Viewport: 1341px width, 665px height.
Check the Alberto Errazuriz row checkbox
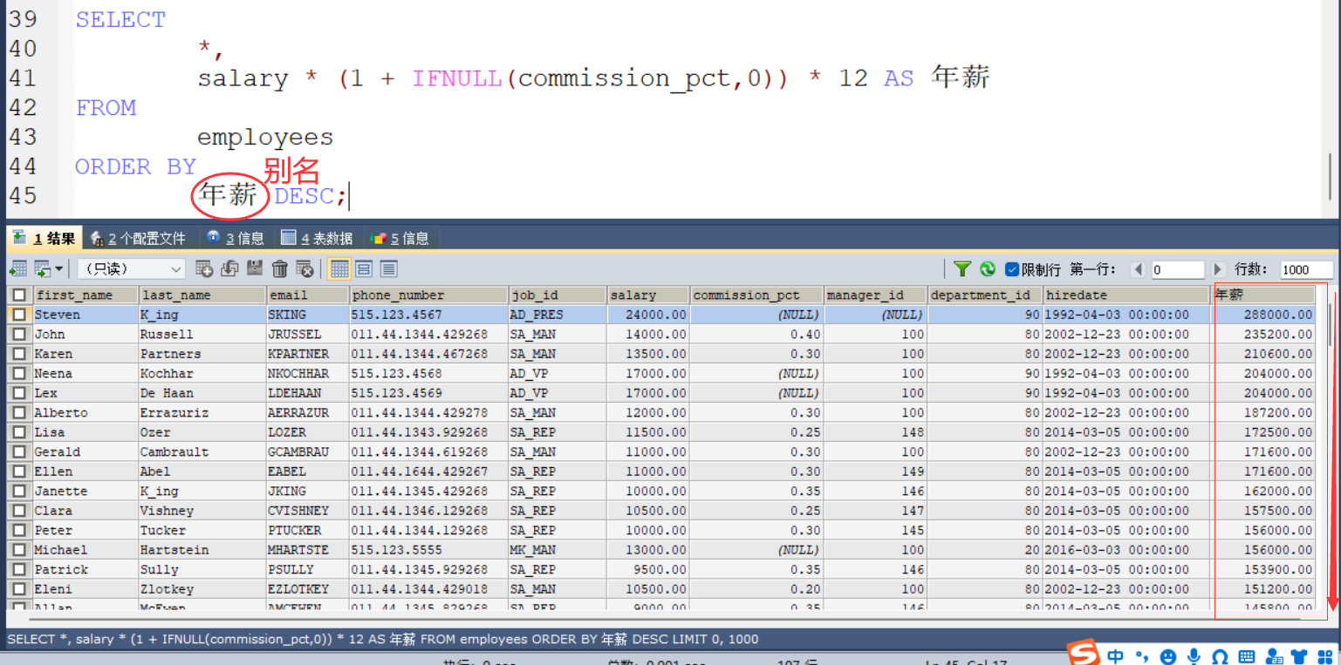(x=20, y=412)
